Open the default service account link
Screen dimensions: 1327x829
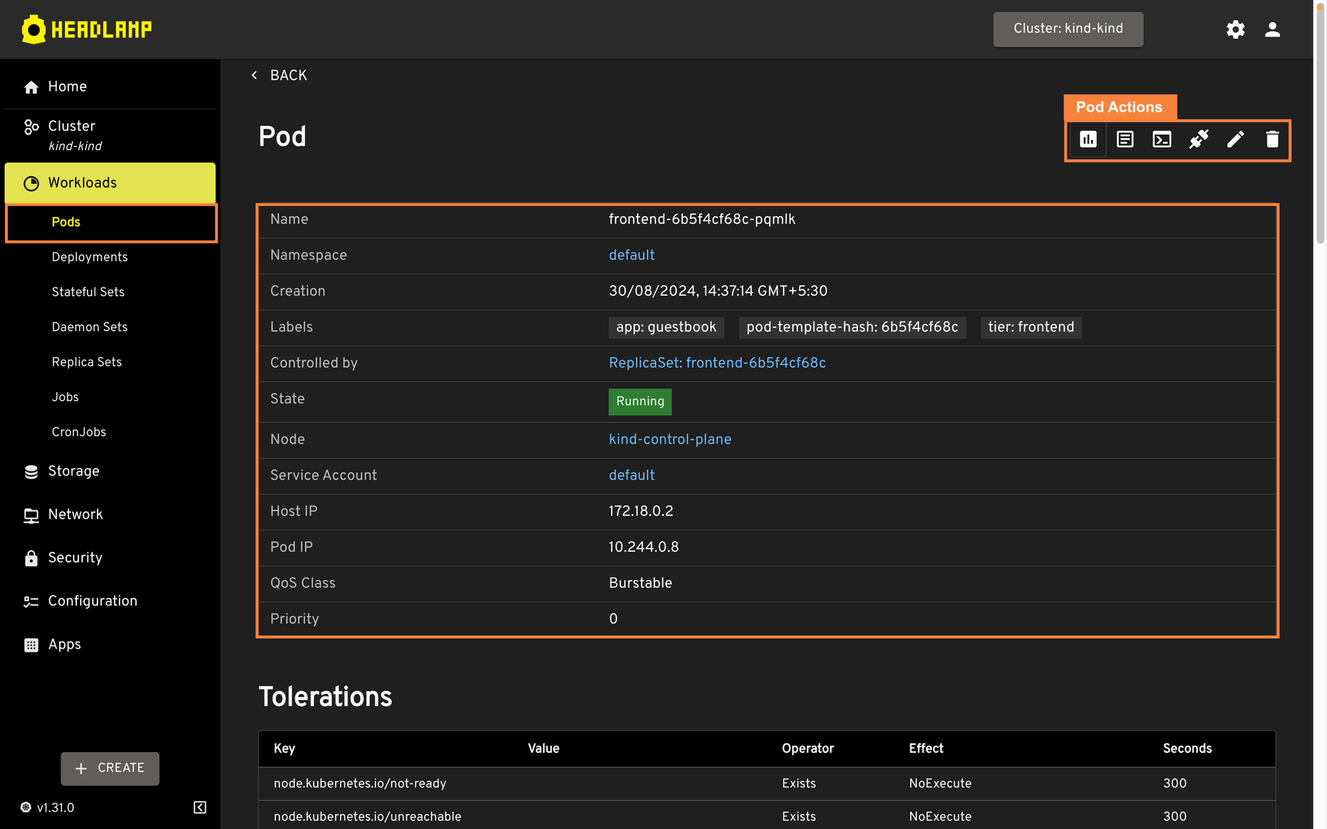[632, 476]
